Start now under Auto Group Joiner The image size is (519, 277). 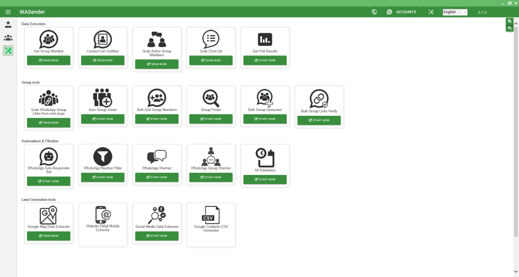click(x=103, y=119)
